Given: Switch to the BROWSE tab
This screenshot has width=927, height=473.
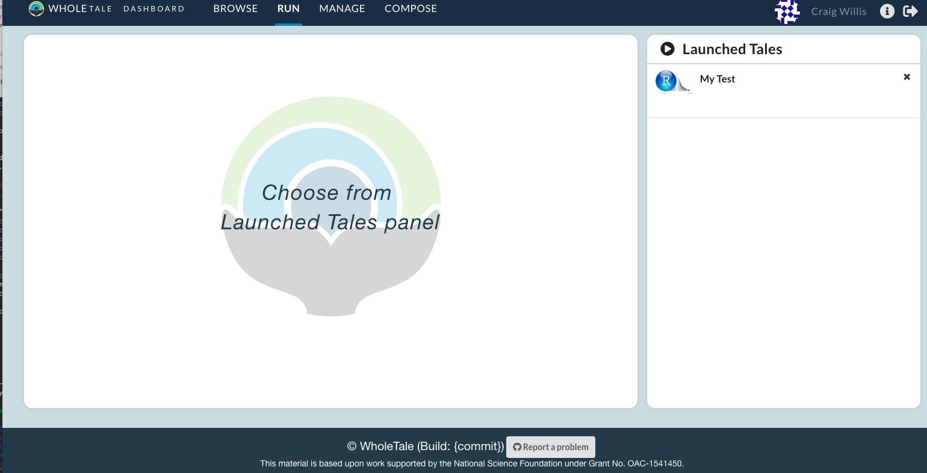Looking at the screenshot, I should (235, 8).
